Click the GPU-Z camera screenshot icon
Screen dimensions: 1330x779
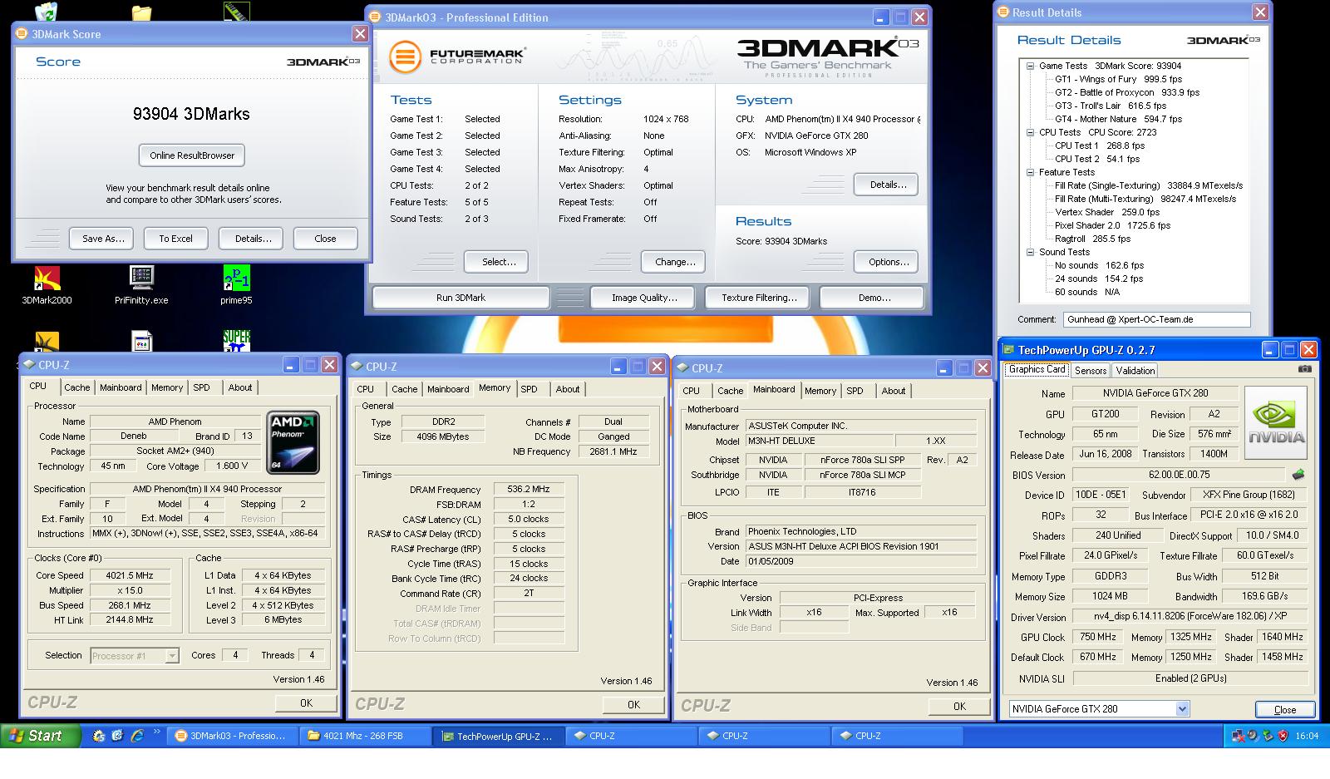coord(1305,369)
